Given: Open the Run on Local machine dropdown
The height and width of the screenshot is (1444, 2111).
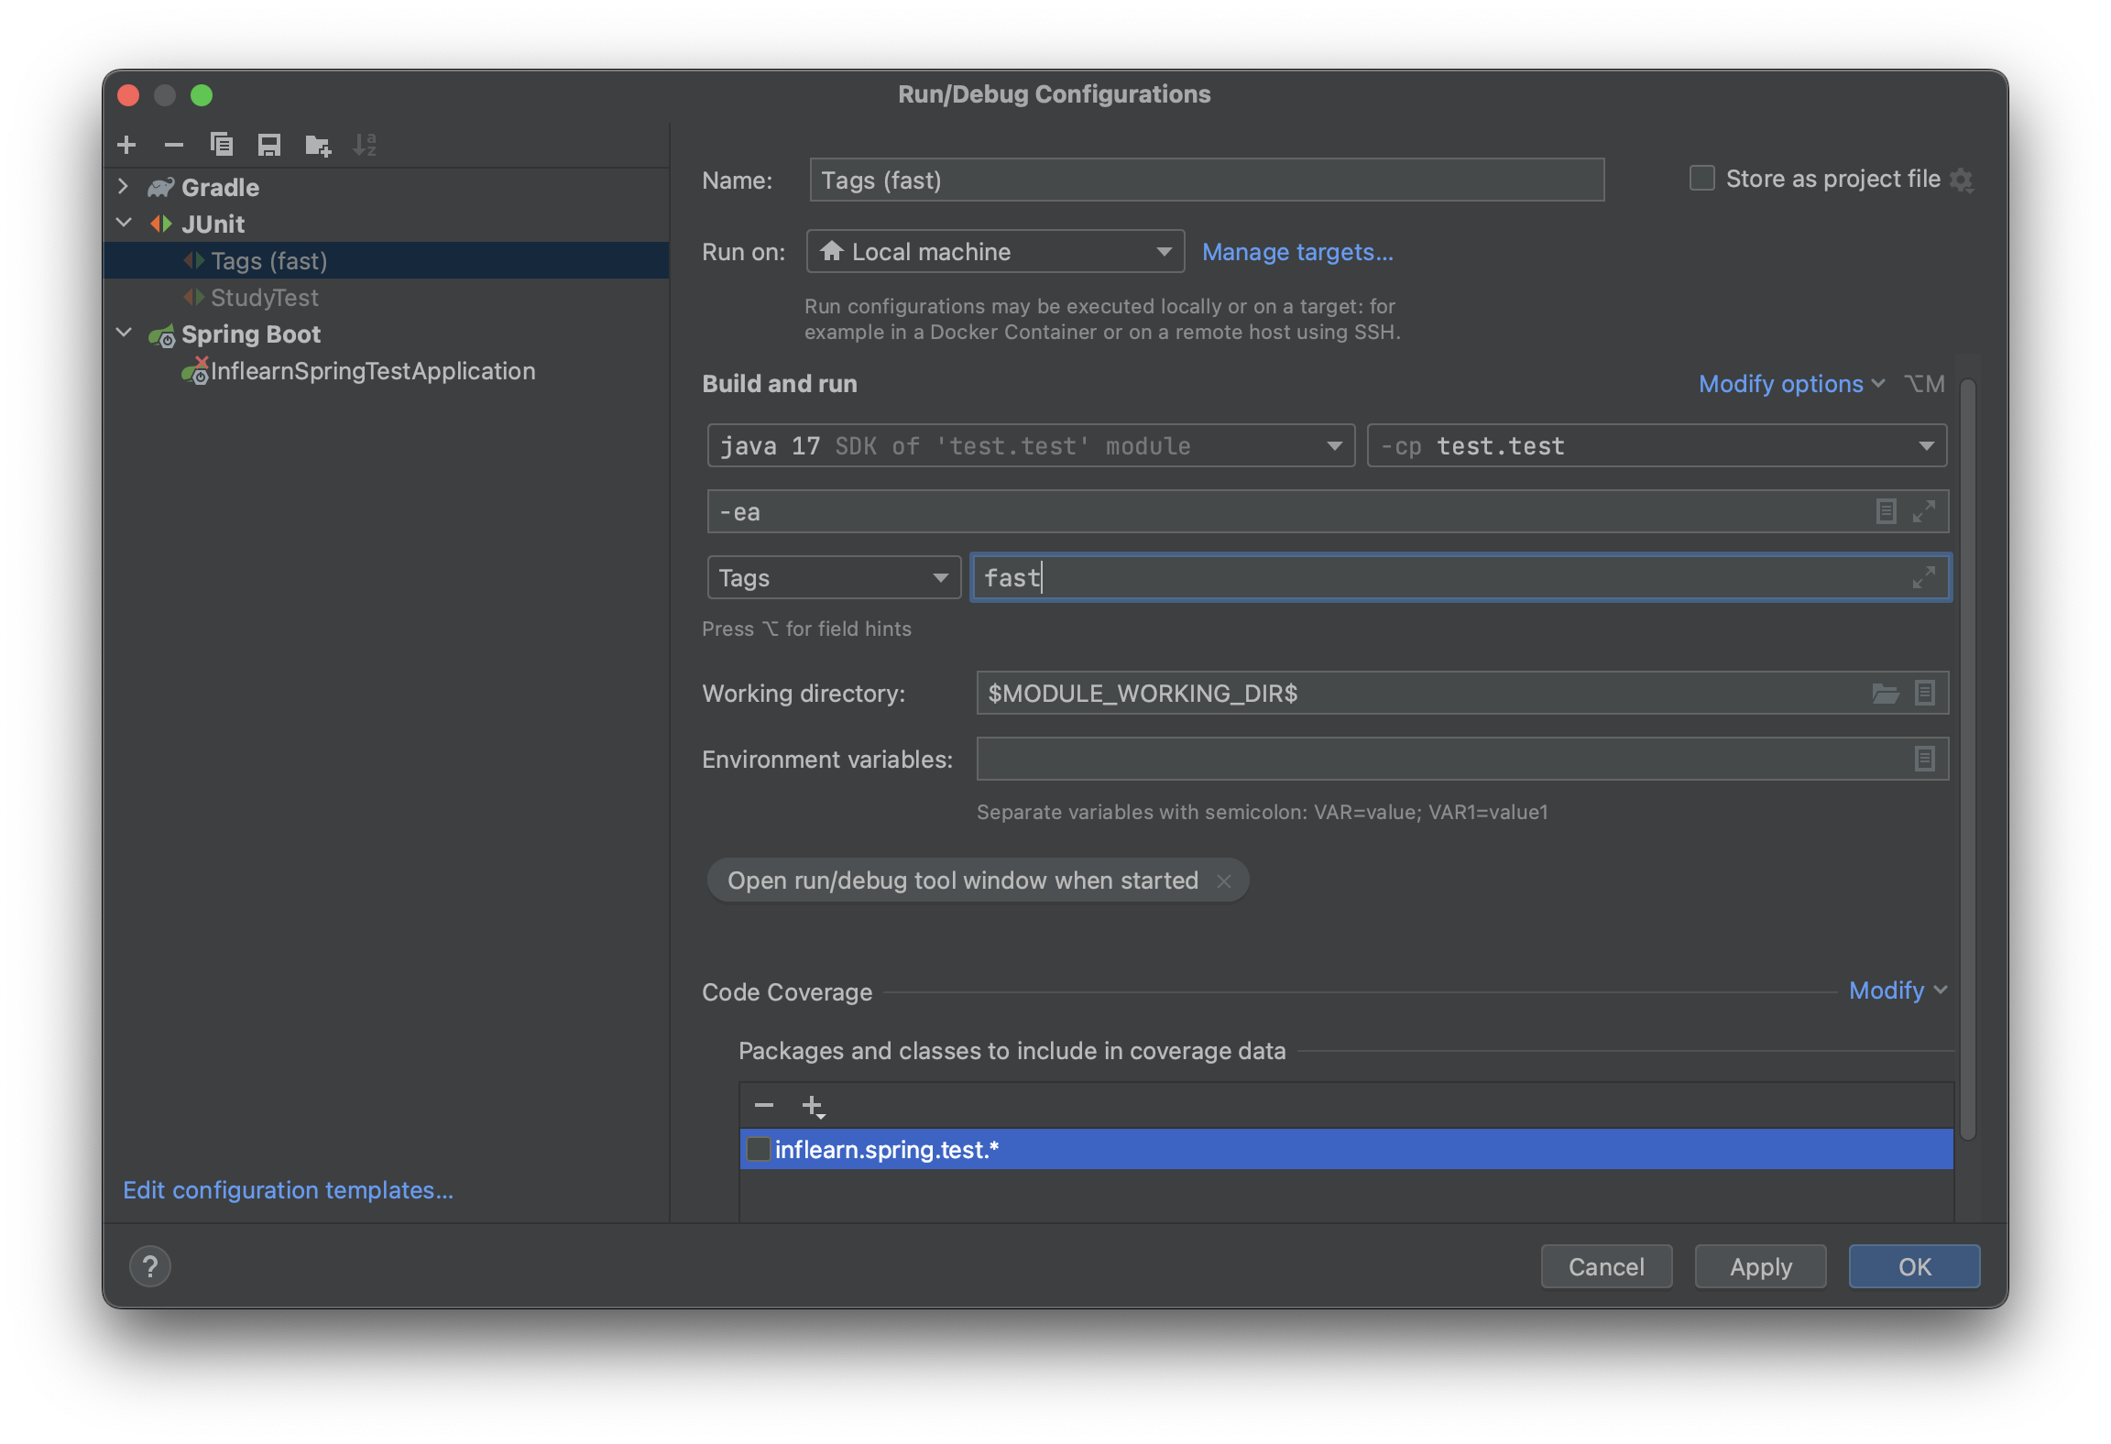Looking at the screenshot, I should point(995,252).
